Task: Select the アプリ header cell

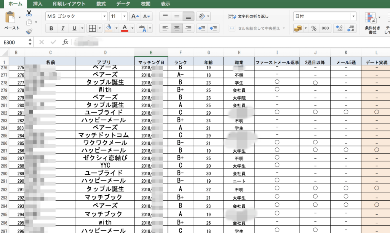Action: [x=105, y=61]
